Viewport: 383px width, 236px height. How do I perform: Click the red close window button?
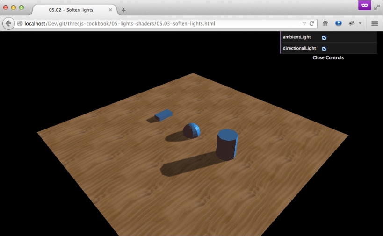pos(6,7)
